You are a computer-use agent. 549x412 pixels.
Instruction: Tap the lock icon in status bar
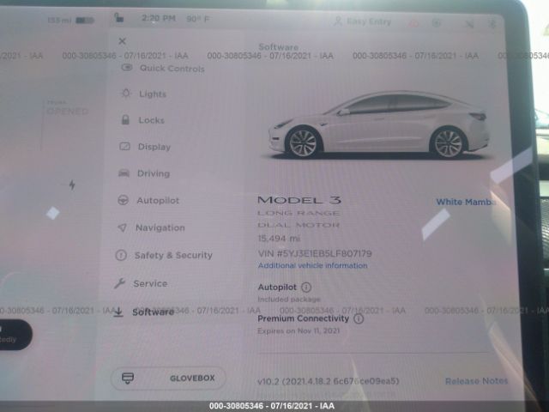(119, 17)
